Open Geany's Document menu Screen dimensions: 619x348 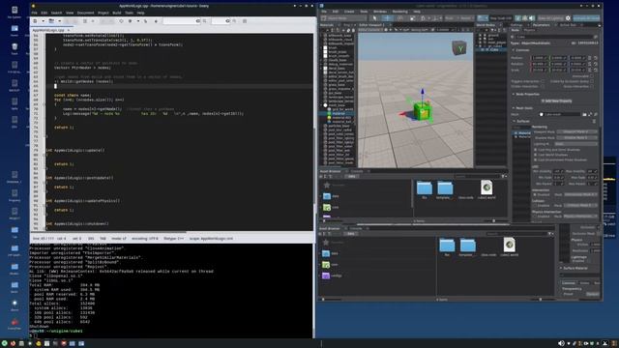tap(85, 13)
